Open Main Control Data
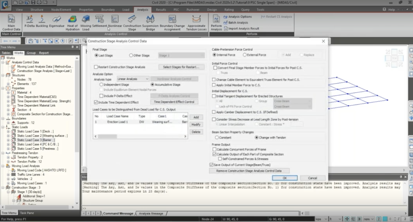 click(11, 23)
